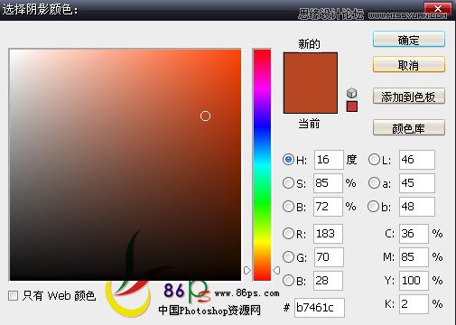Click the blue field showing 28

click(328, 281)
